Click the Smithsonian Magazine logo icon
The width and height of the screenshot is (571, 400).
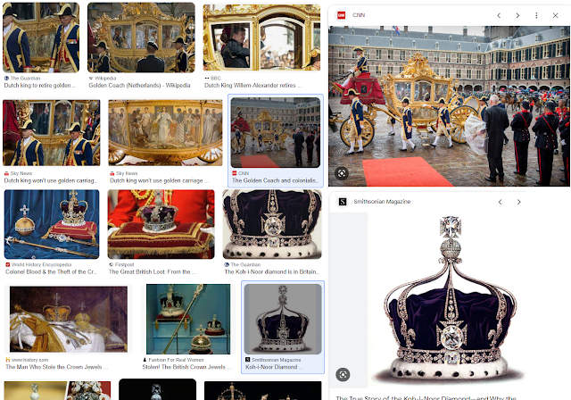(343, 202)
